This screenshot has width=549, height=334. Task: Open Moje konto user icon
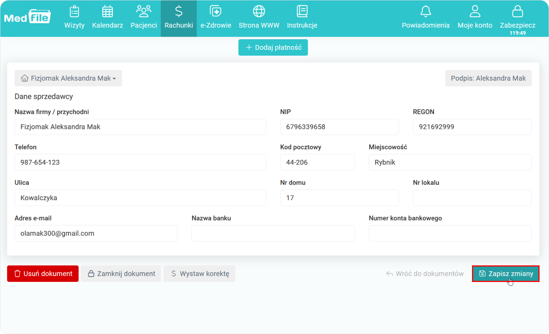click(x=475, y=12)
